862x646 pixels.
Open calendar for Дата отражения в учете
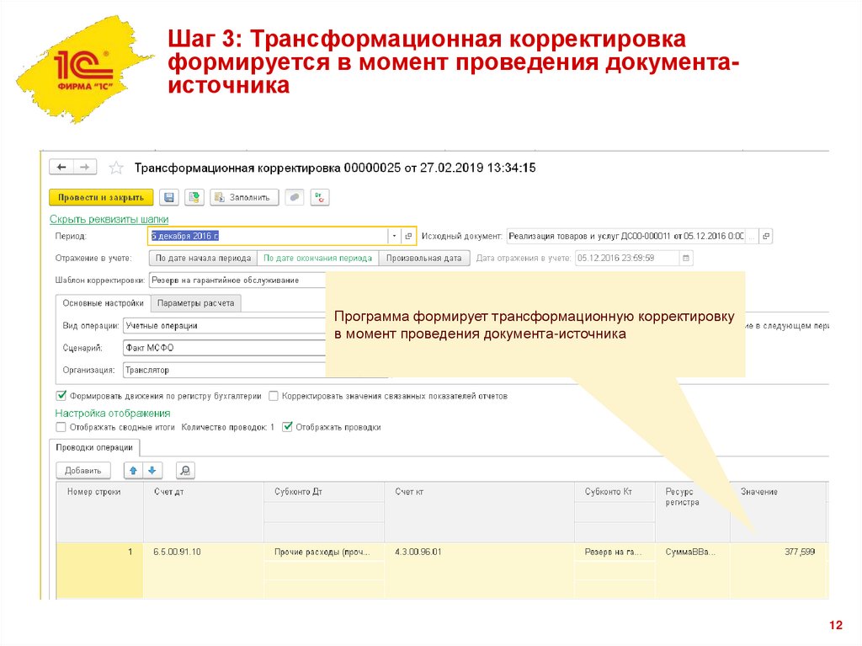pyautogui.click(x=685, y=258)
